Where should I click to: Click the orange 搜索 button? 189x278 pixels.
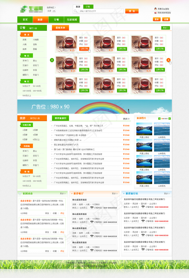click(x=132, y=11)
